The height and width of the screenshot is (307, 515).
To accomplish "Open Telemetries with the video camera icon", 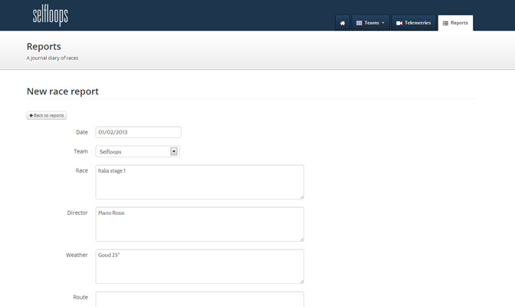I will (413, 23).
